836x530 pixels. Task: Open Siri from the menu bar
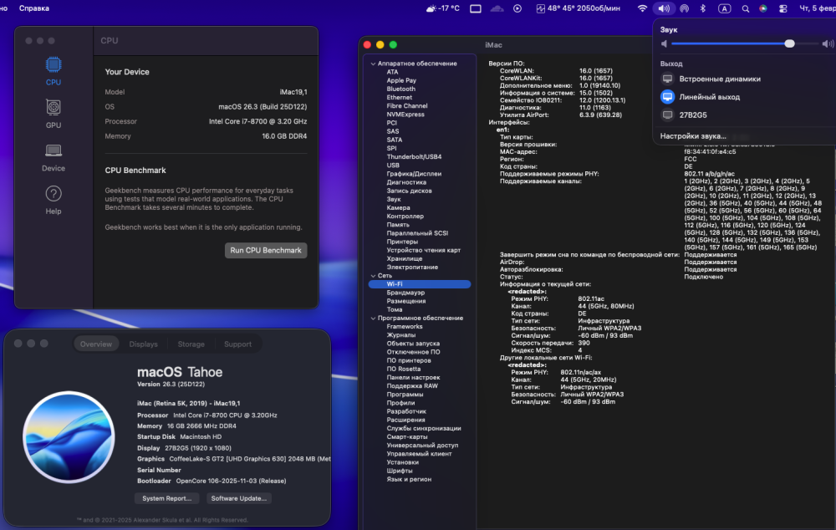[763, 8]
